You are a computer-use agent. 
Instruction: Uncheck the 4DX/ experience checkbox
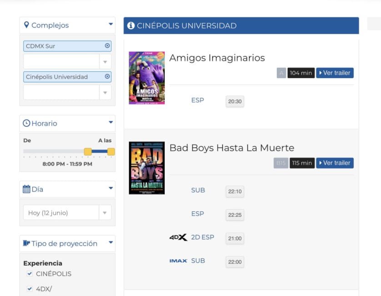point(30,288)
